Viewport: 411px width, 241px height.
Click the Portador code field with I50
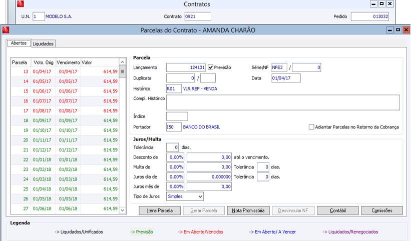click(x=173, y=127)
